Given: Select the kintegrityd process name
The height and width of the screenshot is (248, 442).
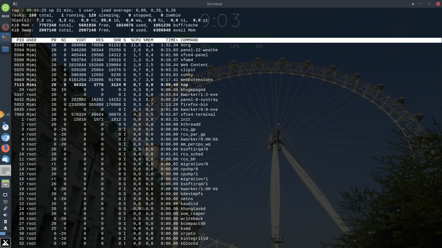Looking at the screenshot, I should click(x=194, y=238).
